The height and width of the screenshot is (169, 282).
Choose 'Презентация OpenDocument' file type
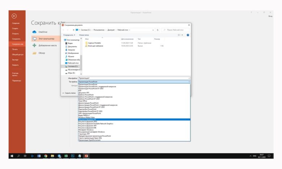pos(134,140)
